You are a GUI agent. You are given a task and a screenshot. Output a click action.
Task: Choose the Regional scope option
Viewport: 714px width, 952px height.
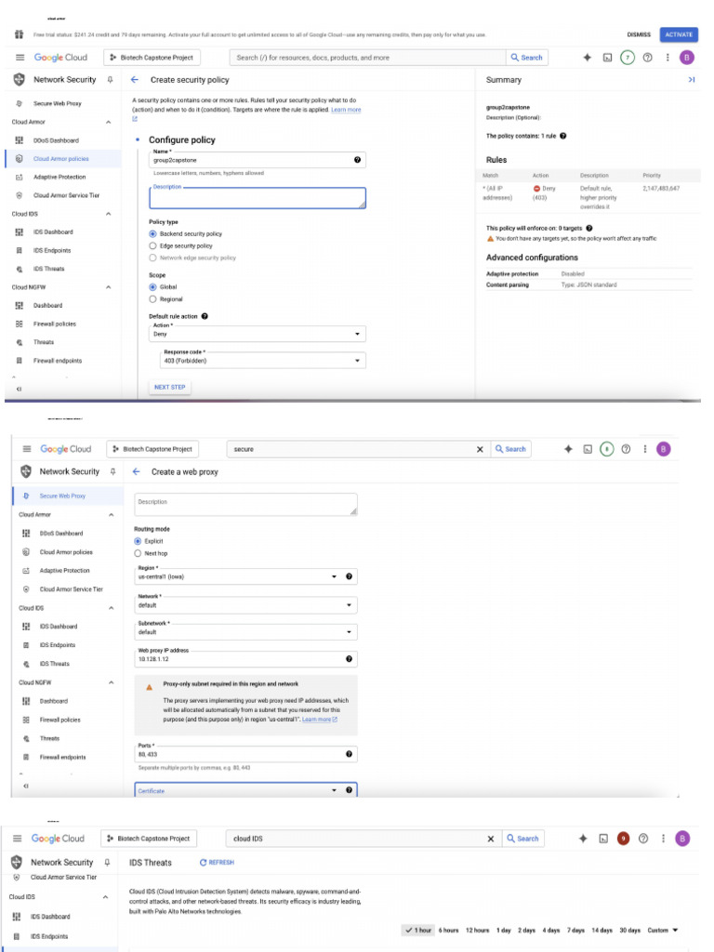pos(152,299)
